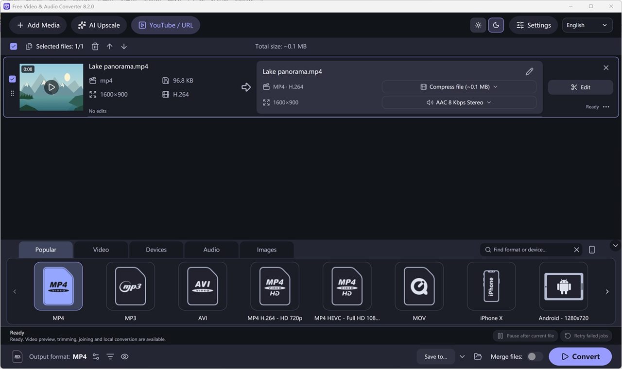
Task: Toggle the select all files checkbox
Action: (x=14, y=46)
